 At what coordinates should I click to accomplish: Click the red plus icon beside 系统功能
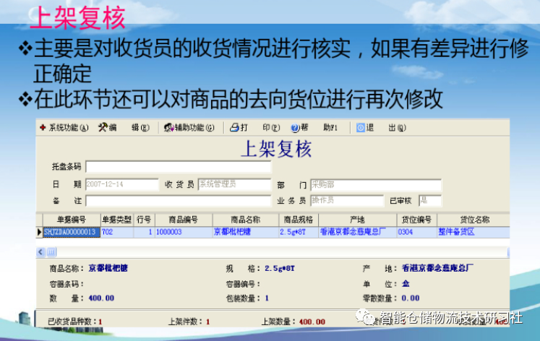(x=43, y=128)
